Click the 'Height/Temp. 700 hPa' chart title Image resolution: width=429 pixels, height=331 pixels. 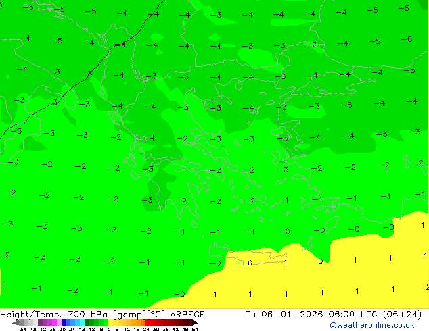[54, 315]
